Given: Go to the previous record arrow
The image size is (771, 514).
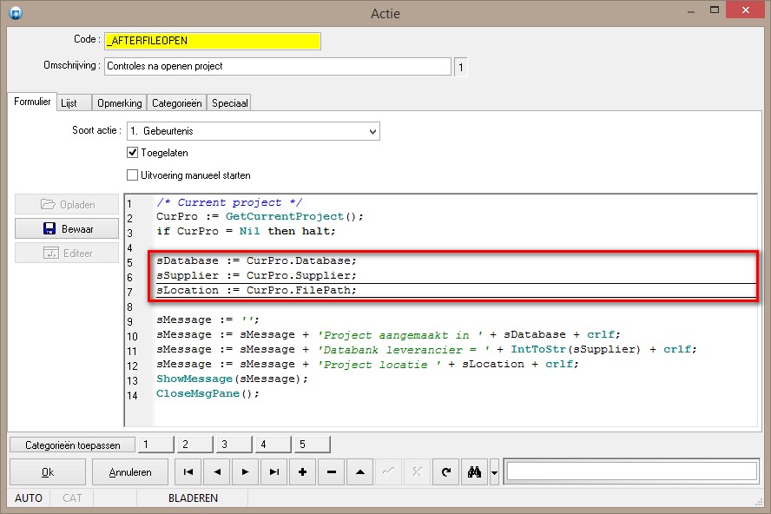Looking at the screenshot, I should click(217, 472).
